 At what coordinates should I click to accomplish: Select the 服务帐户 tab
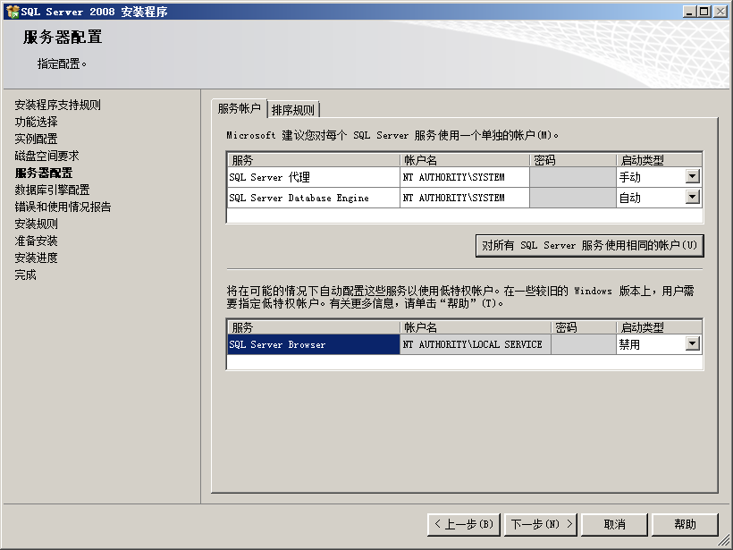tap(239, 109)
